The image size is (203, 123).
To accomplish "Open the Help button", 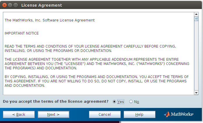I will [x=139, y=114].
